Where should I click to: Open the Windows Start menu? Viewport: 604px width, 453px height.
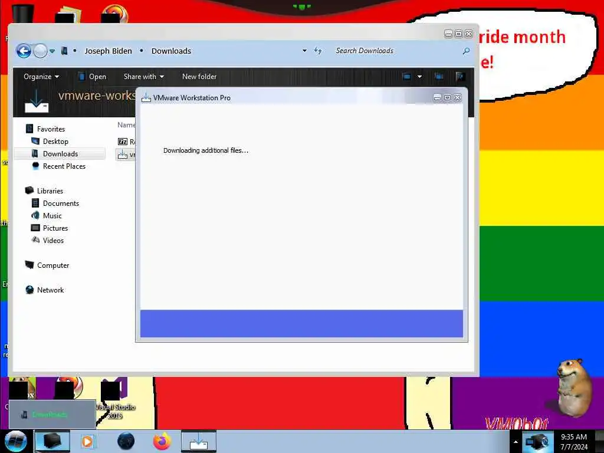15,441
